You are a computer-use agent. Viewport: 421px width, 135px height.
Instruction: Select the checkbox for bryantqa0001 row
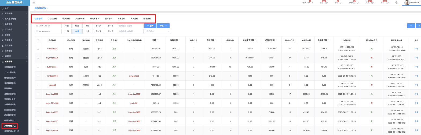pyautogui.click(x=38, y=58)
